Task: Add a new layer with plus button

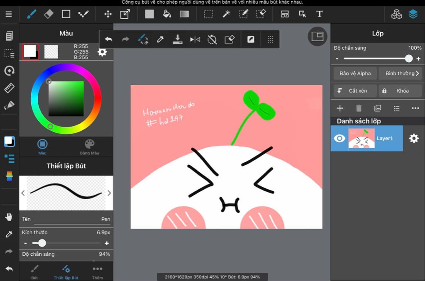Action: click(340, 108)
